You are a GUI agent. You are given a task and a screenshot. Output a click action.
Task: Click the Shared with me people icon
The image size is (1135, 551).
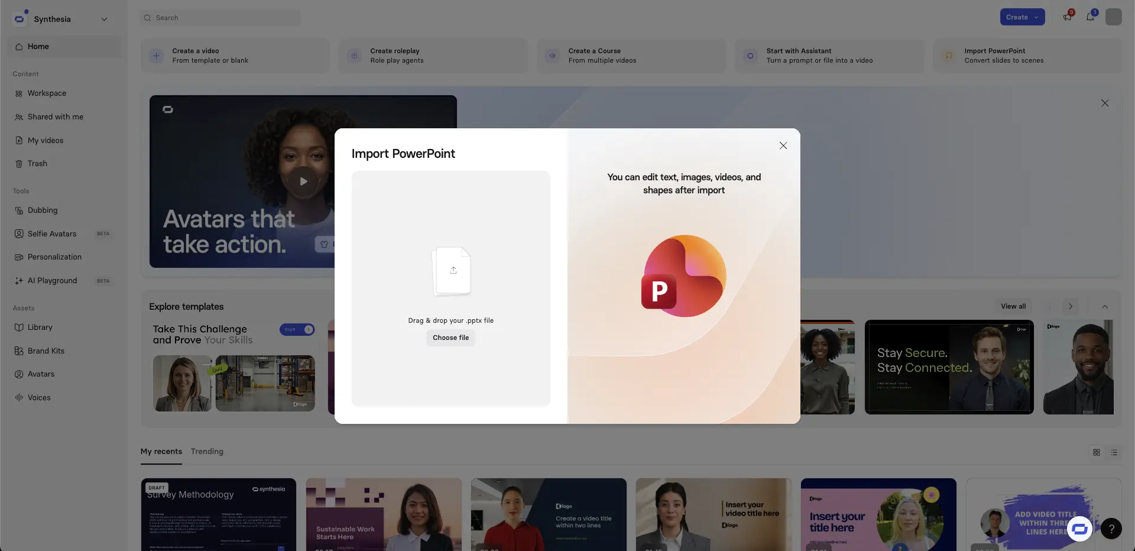(19, 117)
